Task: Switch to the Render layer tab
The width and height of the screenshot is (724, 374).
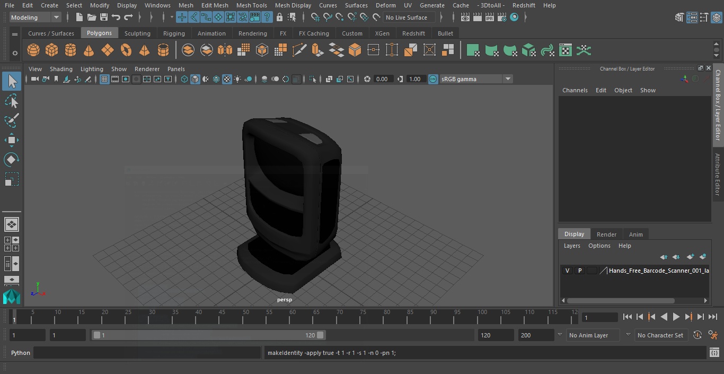Action: click(x=606, y=234)
